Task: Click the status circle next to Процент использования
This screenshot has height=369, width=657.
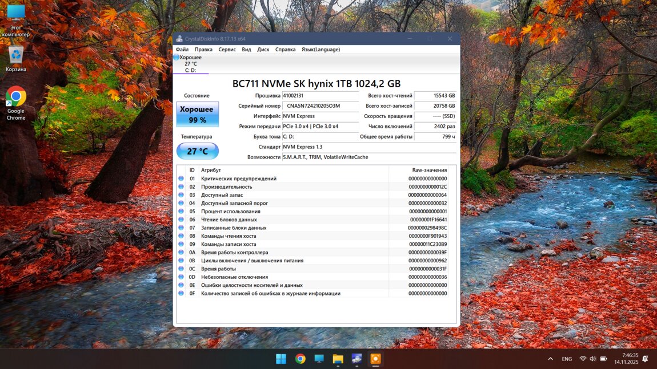Action: pos(181,212)
